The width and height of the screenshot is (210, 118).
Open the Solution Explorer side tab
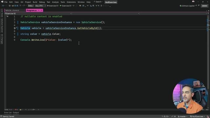(2, 26)
